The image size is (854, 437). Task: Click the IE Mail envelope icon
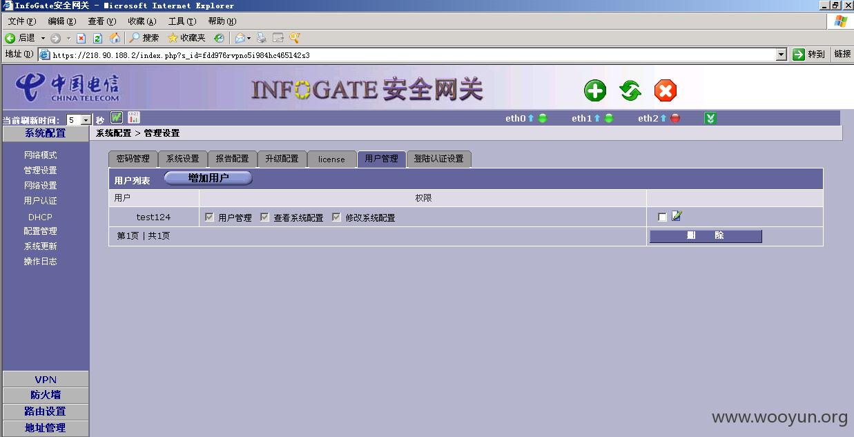coord(240,38)
